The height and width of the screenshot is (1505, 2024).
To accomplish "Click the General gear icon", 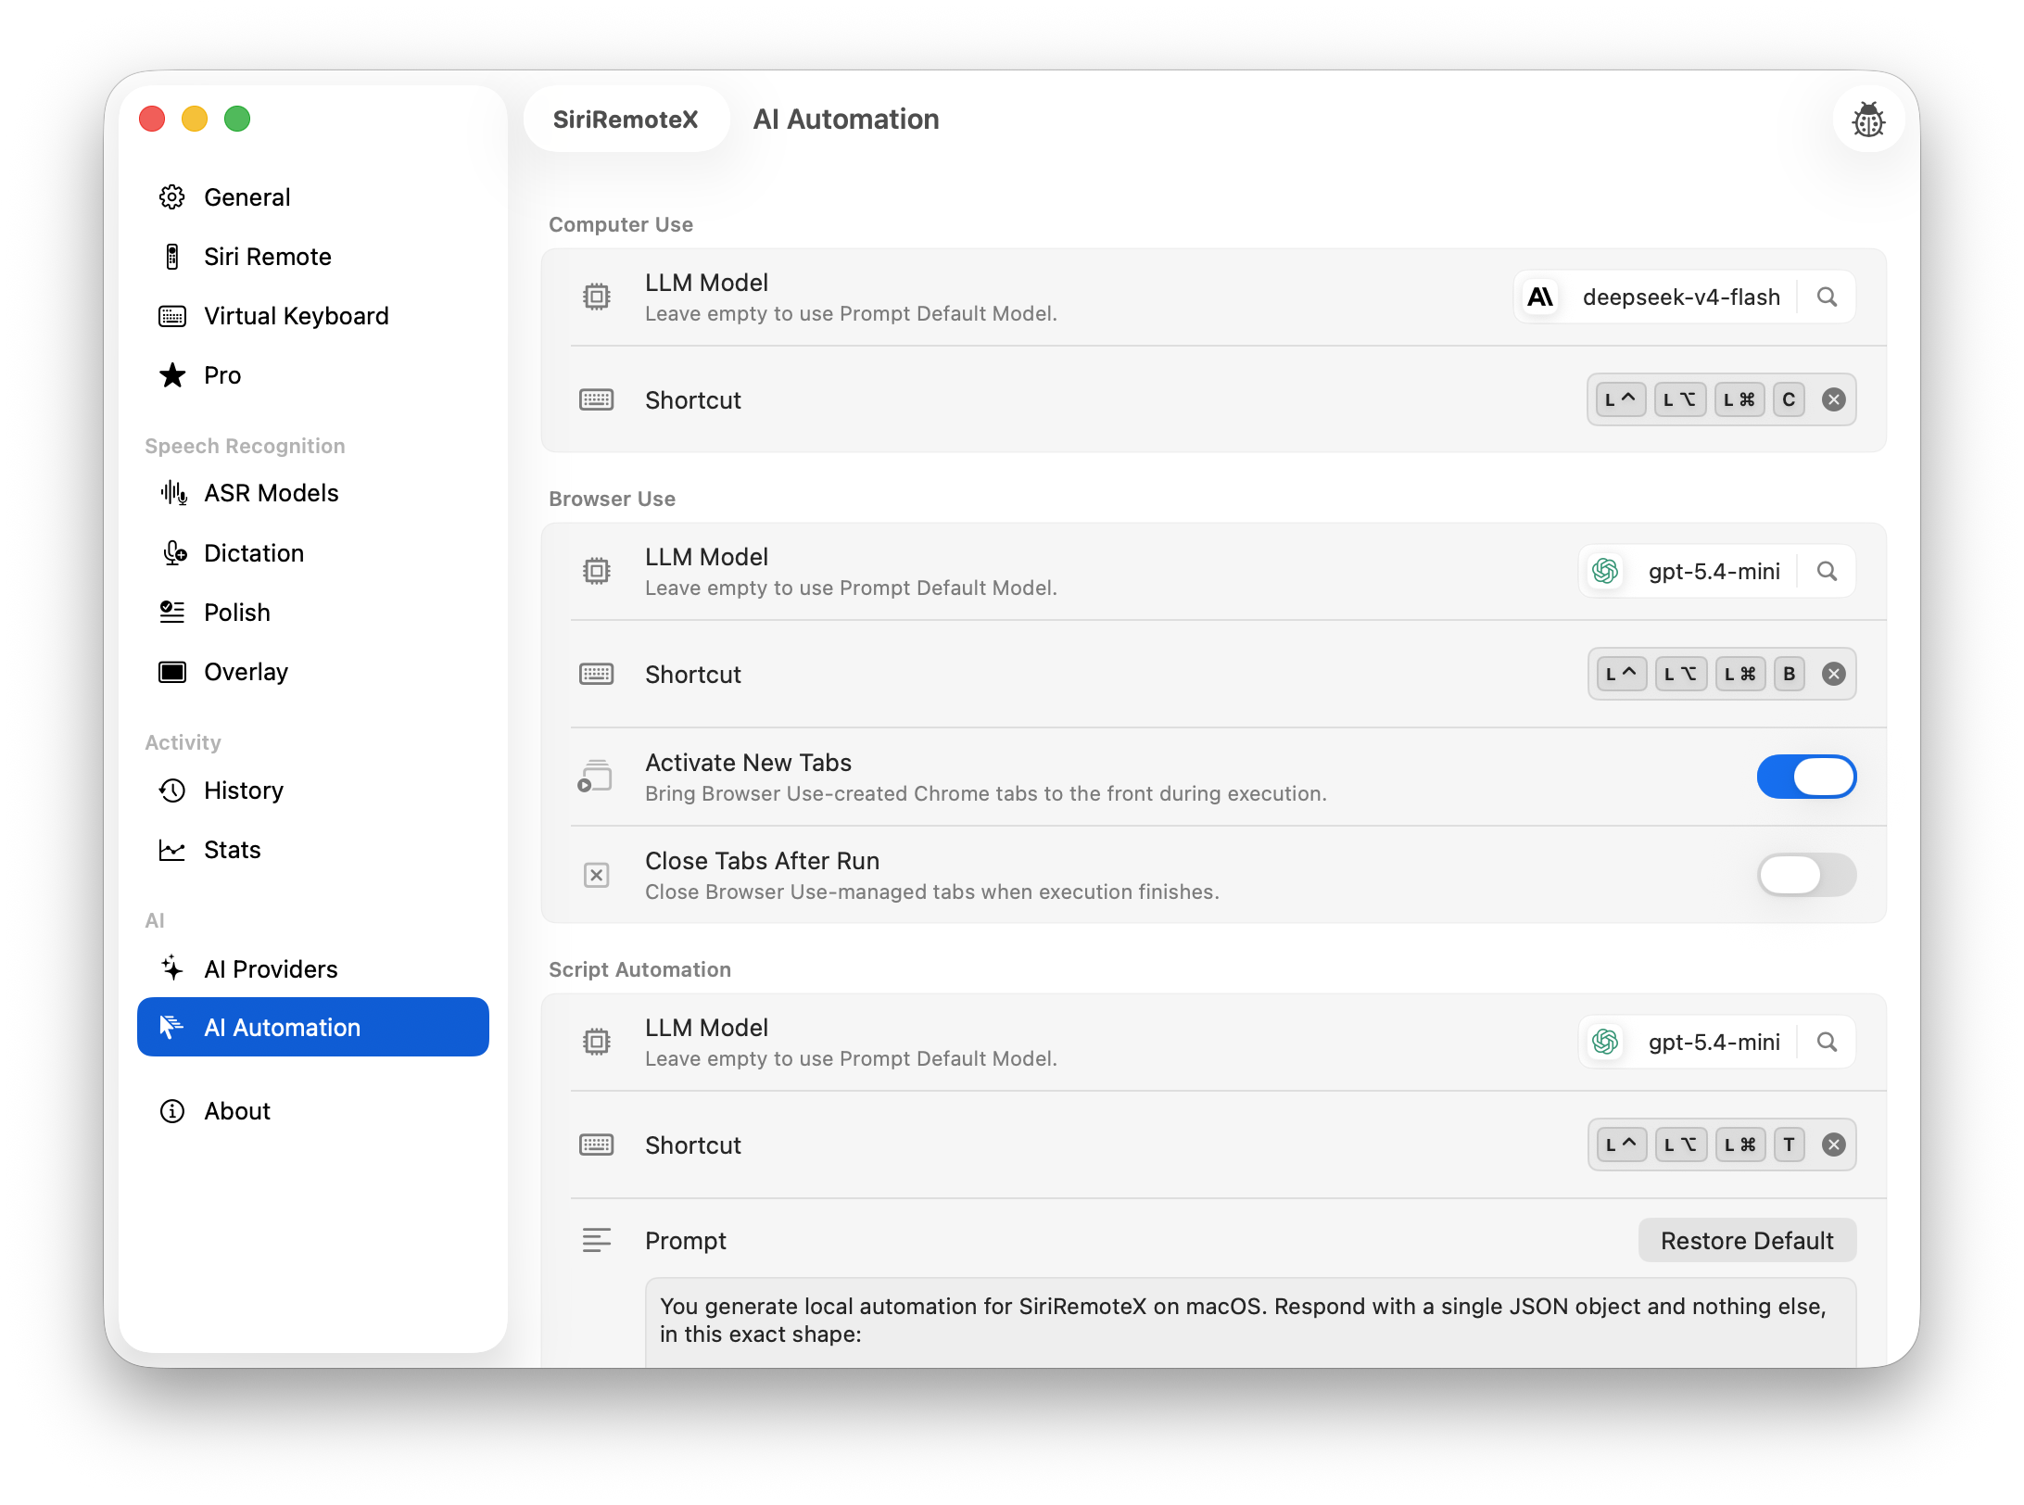I will click(x=172, y=197).
